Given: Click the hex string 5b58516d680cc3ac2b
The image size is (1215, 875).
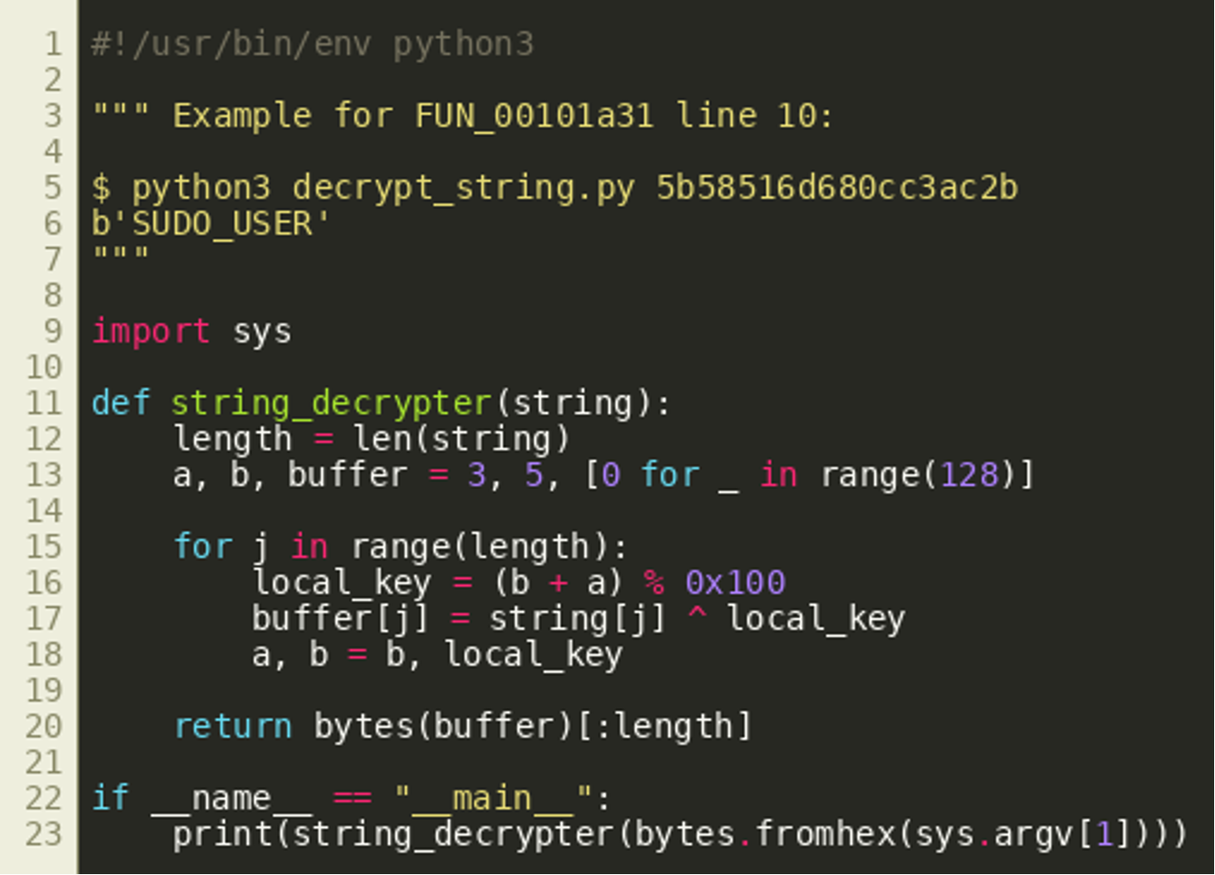Looking at the screenshot, I should point(836,187).
